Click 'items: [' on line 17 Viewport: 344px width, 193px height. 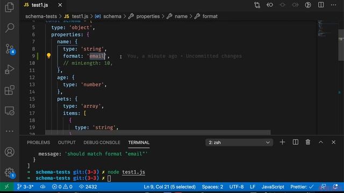tap(75, 113)
